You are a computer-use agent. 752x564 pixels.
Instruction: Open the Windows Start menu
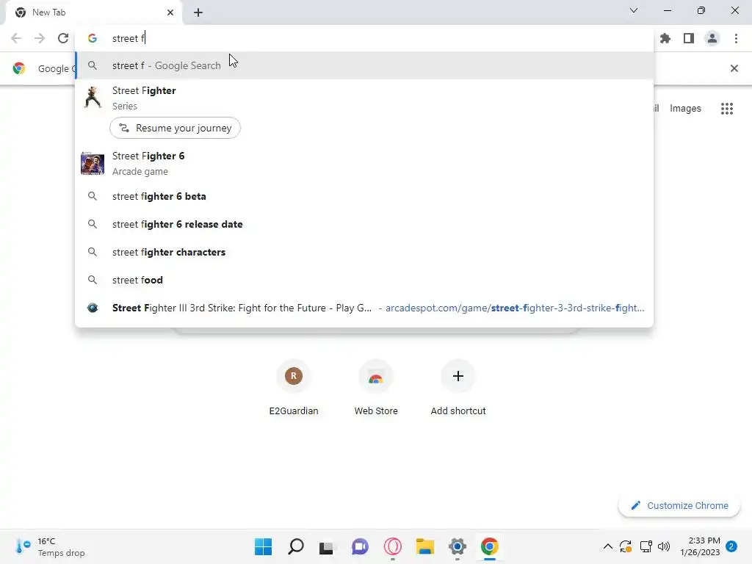pyautogui.click(x=264, y=546)
